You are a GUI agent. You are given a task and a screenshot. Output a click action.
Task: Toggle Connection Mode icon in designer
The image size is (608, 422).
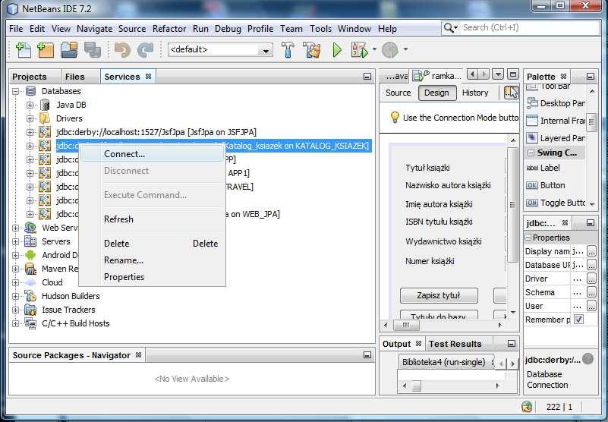(511, 93)
